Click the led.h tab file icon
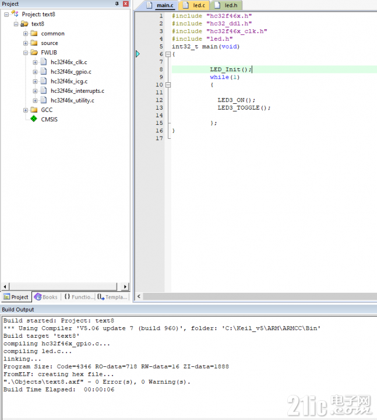This screenshot has width=377, height=420. click(x=217, y=5)
